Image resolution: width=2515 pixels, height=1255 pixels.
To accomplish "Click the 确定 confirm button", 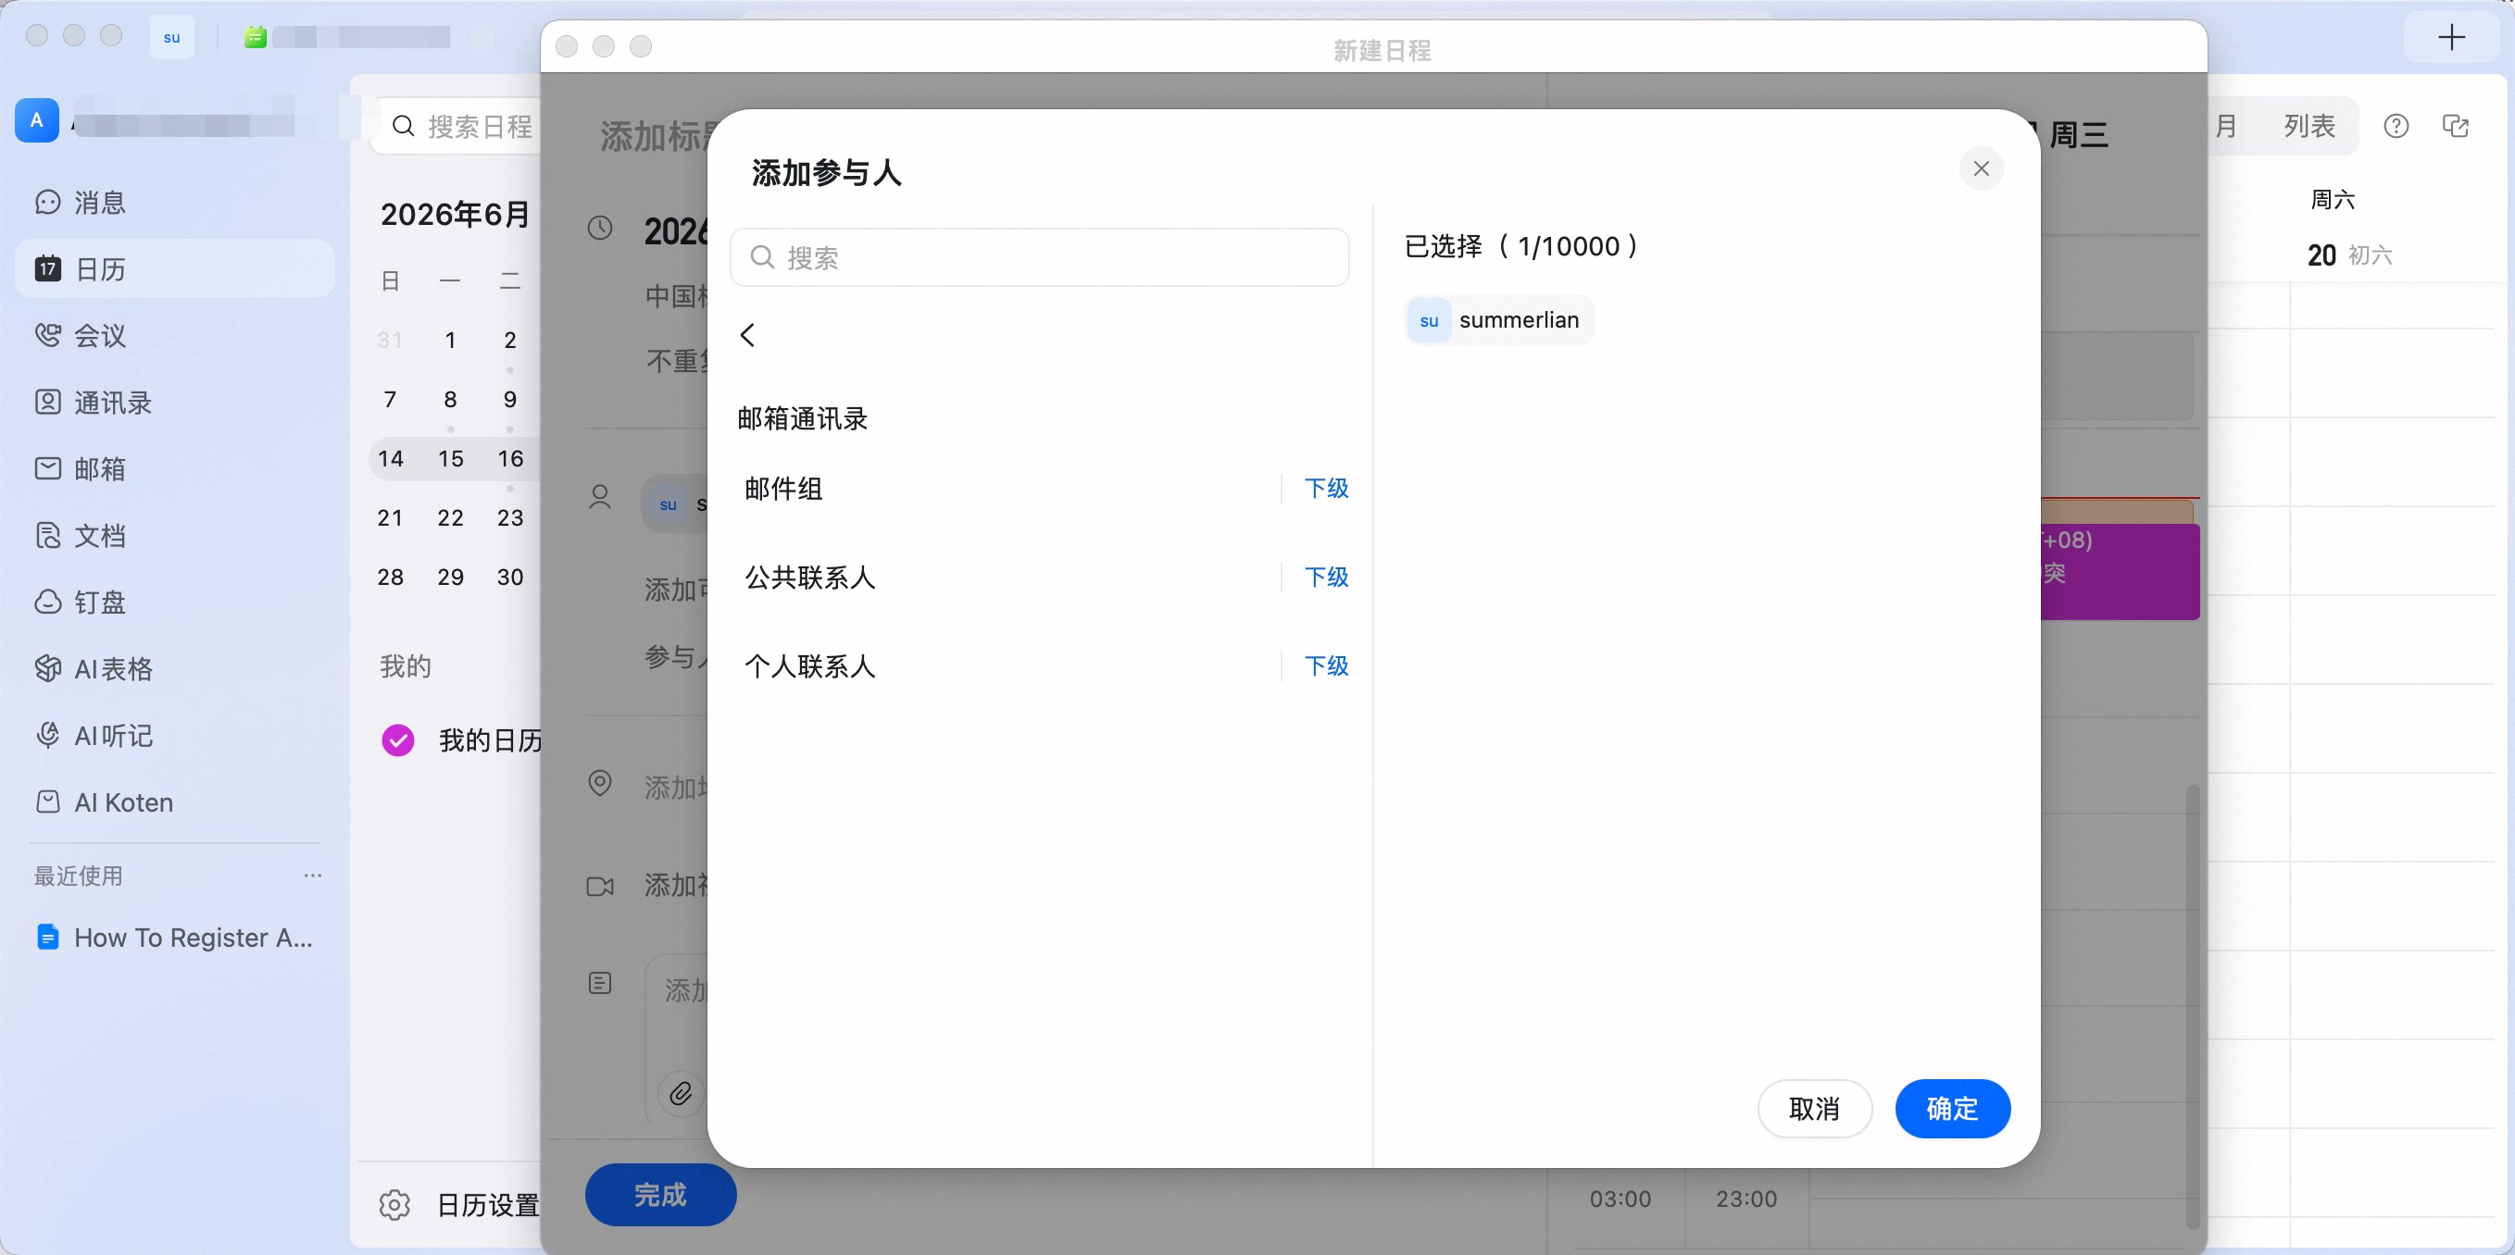I will click(x=1953, y=1108).
